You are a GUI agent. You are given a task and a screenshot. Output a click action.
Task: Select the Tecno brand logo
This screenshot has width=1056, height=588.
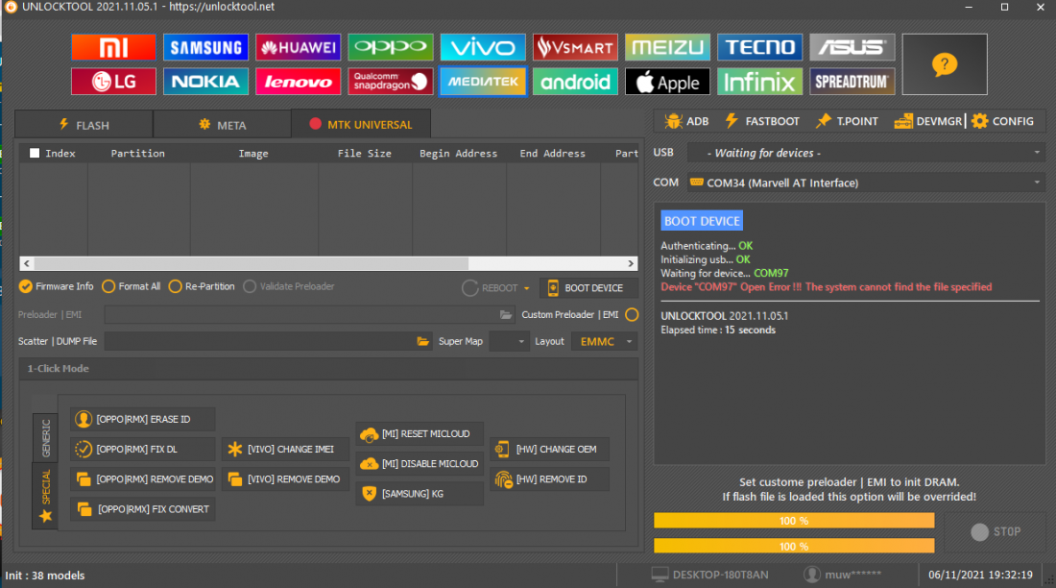click(x=759, y=47)
